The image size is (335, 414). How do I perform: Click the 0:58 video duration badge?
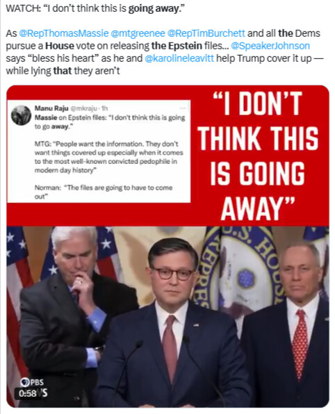28,393
